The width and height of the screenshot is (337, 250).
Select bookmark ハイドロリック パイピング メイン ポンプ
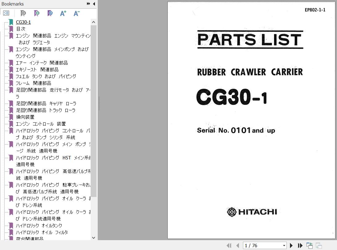[x=53, y=147]
